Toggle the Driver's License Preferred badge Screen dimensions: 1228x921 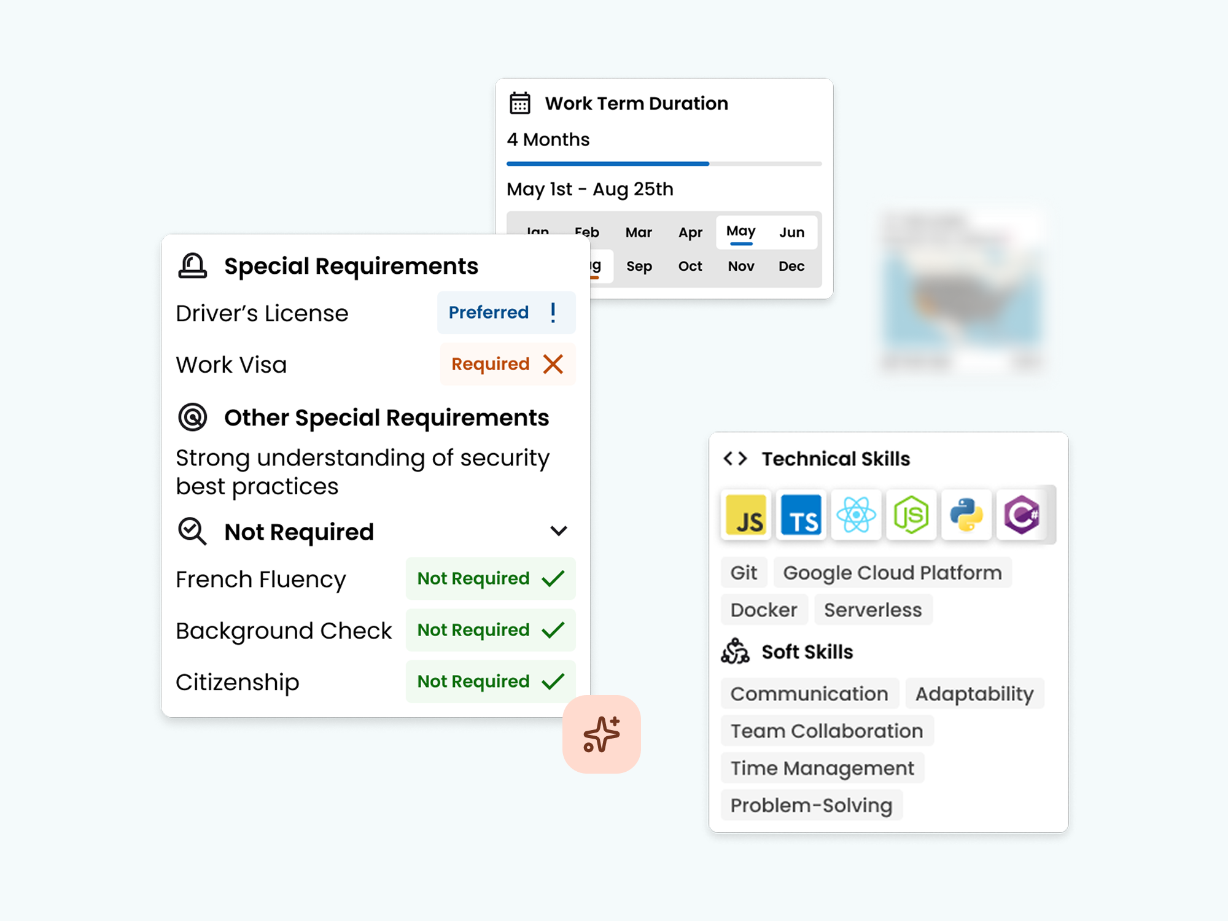click(506, 313)
